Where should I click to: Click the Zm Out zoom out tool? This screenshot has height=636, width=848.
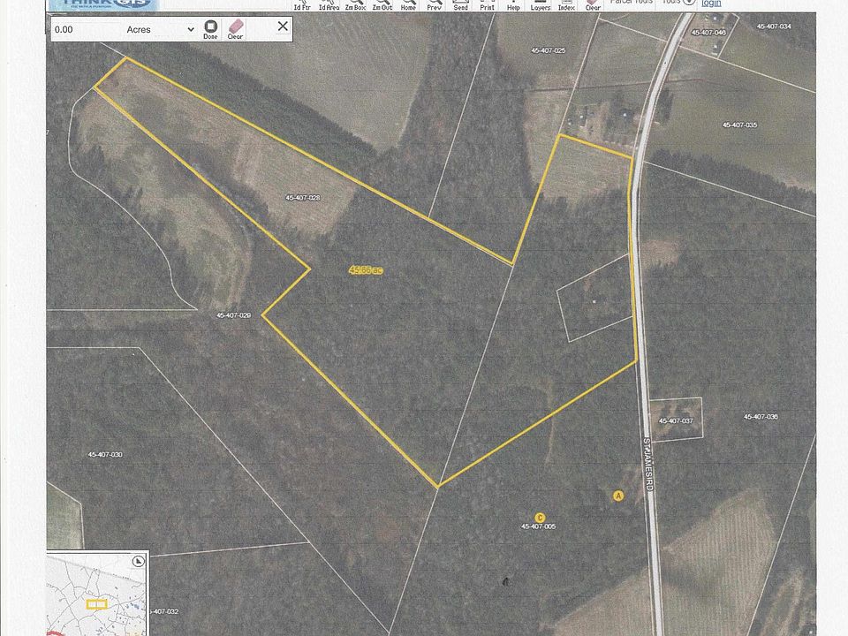coord(382,5)
